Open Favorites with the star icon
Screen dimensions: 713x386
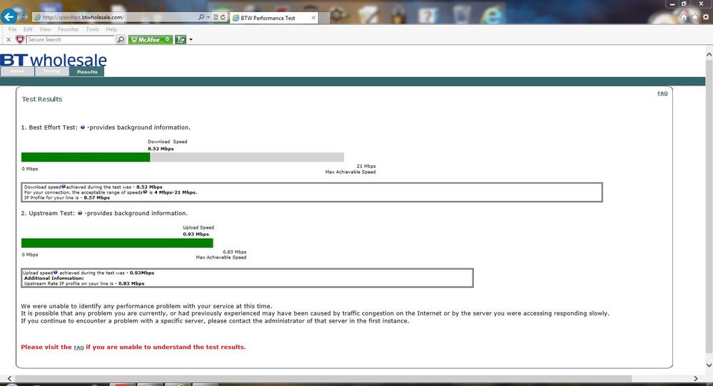click(x=694, y=17)
